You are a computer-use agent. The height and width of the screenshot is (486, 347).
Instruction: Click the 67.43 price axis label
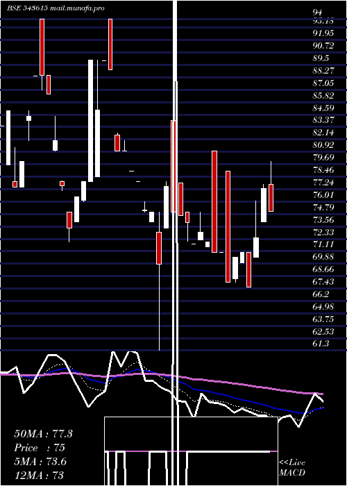[x=323, y=282]
